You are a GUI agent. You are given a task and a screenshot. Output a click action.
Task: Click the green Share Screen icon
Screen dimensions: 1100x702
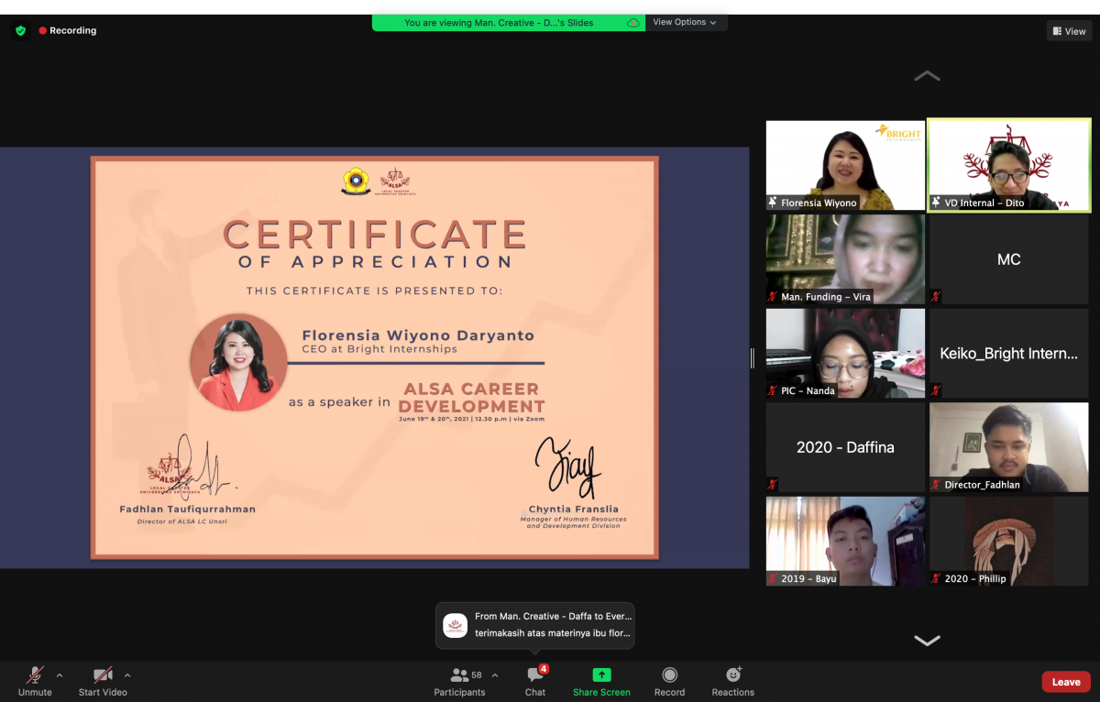pyautogui.click(x=601, y=675)
